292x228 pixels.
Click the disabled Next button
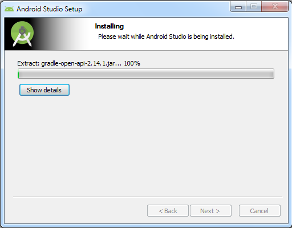click(210, 211)
